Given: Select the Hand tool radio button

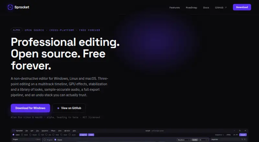Looking at the screenshot, I should pos(61,135).
